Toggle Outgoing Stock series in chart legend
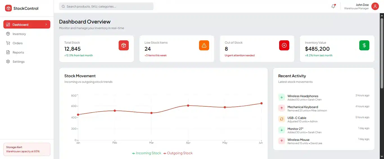Image resolution: width=384 pixels, height=159 pixels. (x=178, y=153)
